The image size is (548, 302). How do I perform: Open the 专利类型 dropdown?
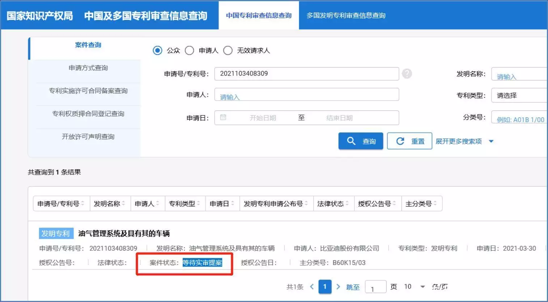(519, 96)
